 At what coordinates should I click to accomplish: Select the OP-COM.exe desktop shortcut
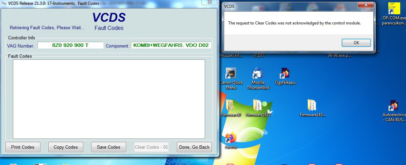(x=394, y=14)
